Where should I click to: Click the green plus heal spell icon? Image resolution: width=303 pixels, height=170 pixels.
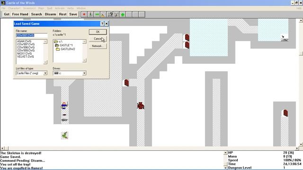click(123, 15)
